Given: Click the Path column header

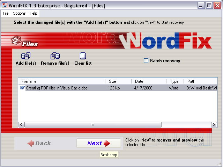Looking at the screenshot, I should tap(201, 81).
